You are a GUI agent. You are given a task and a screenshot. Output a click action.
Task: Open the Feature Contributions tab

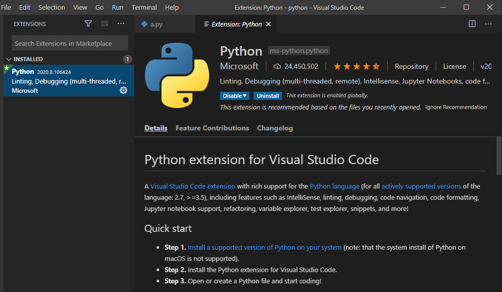coord(212,128)
